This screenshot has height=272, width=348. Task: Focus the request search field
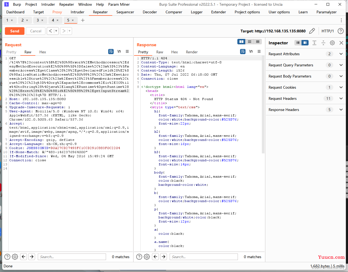click(72, 257)
